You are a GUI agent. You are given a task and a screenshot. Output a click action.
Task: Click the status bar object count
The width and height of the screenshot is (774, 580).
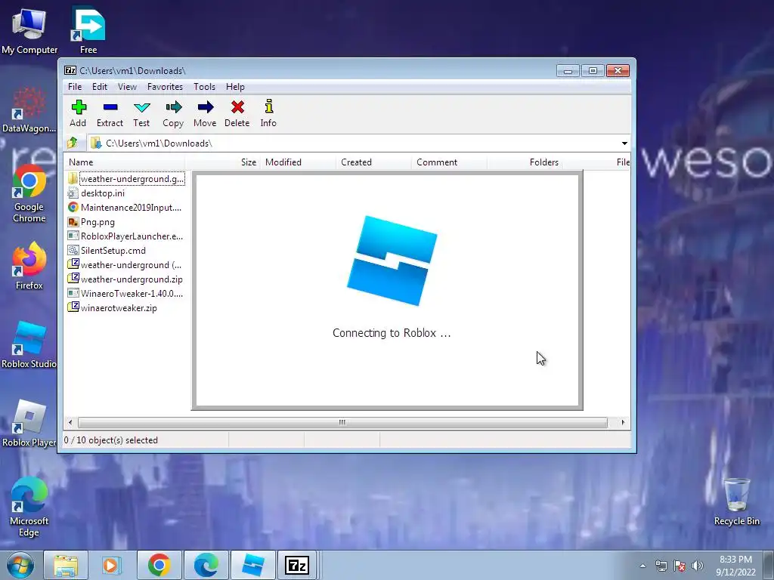coord(111,440)
